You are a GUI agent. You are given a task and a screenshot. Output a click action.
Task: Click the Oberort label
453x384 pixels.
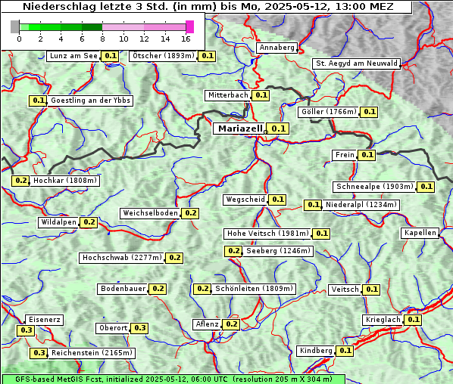[113, 328]
